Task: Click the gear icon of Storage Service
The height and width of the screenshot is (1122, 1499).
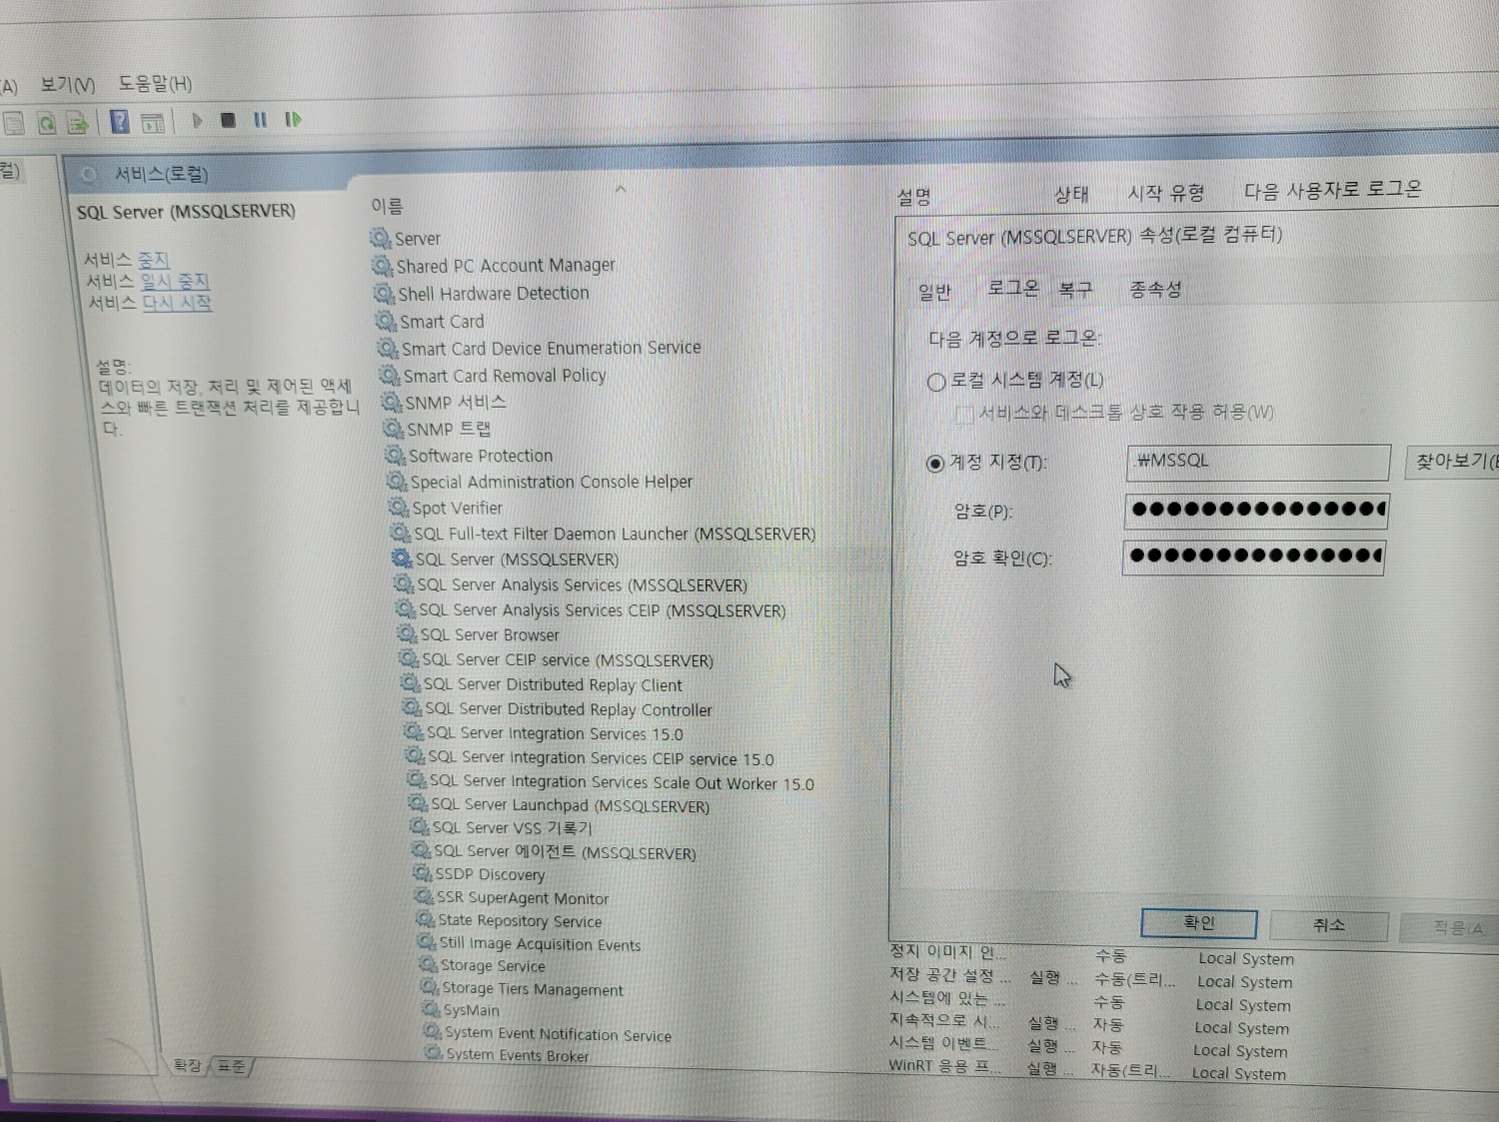Action: click(x=428, y=965)
